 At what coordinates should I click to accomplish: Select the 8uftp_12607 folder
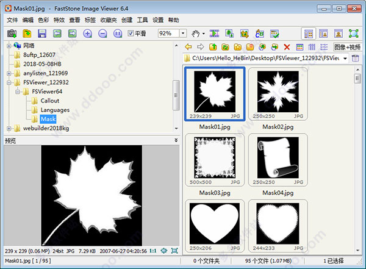point(39,55)
